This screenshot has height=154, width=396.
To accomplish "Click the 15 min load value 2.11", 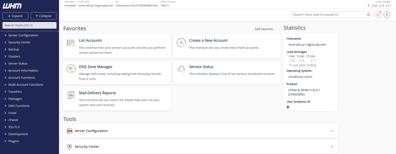I will pyautogui.click(x=313, y=61).
